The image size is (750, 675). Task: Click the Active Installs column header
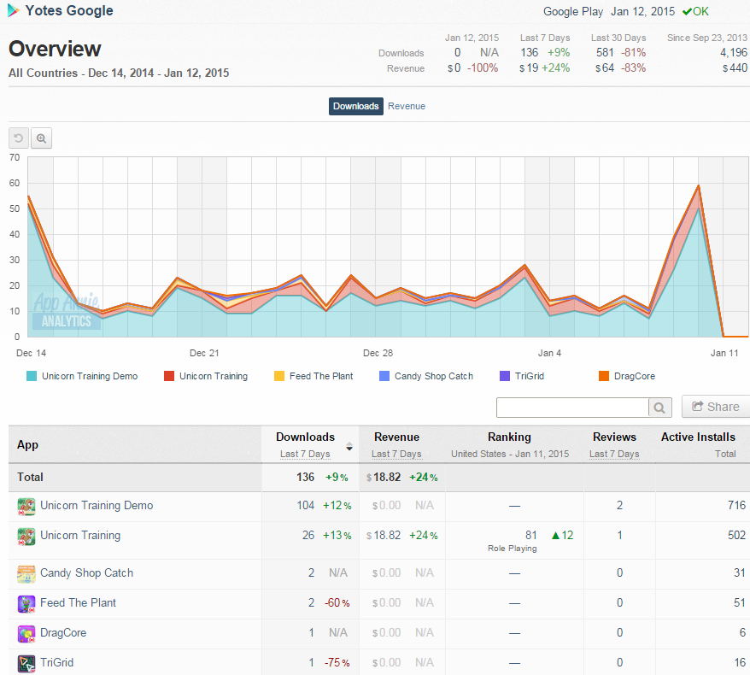698,437
